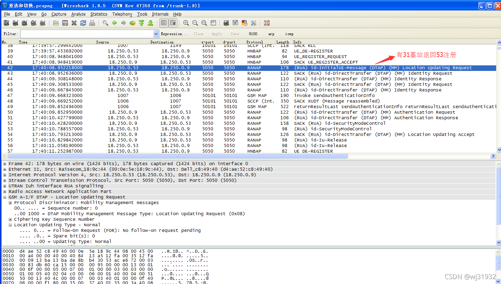This screenshot has width=501, height=284.
Task: Open the filter history dropdown arrow
Action: 156,34
